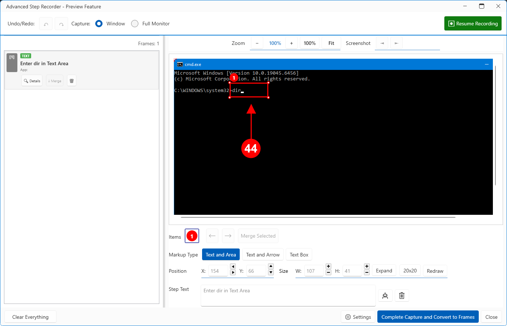The height and width of the screenshot is (326, 507).
Task: Switch to Text Box markup type
Action: coord(299,255)
